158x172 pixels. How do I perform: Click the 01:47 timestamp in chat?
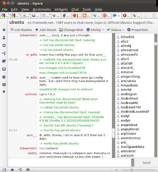(x=13, y=130)
